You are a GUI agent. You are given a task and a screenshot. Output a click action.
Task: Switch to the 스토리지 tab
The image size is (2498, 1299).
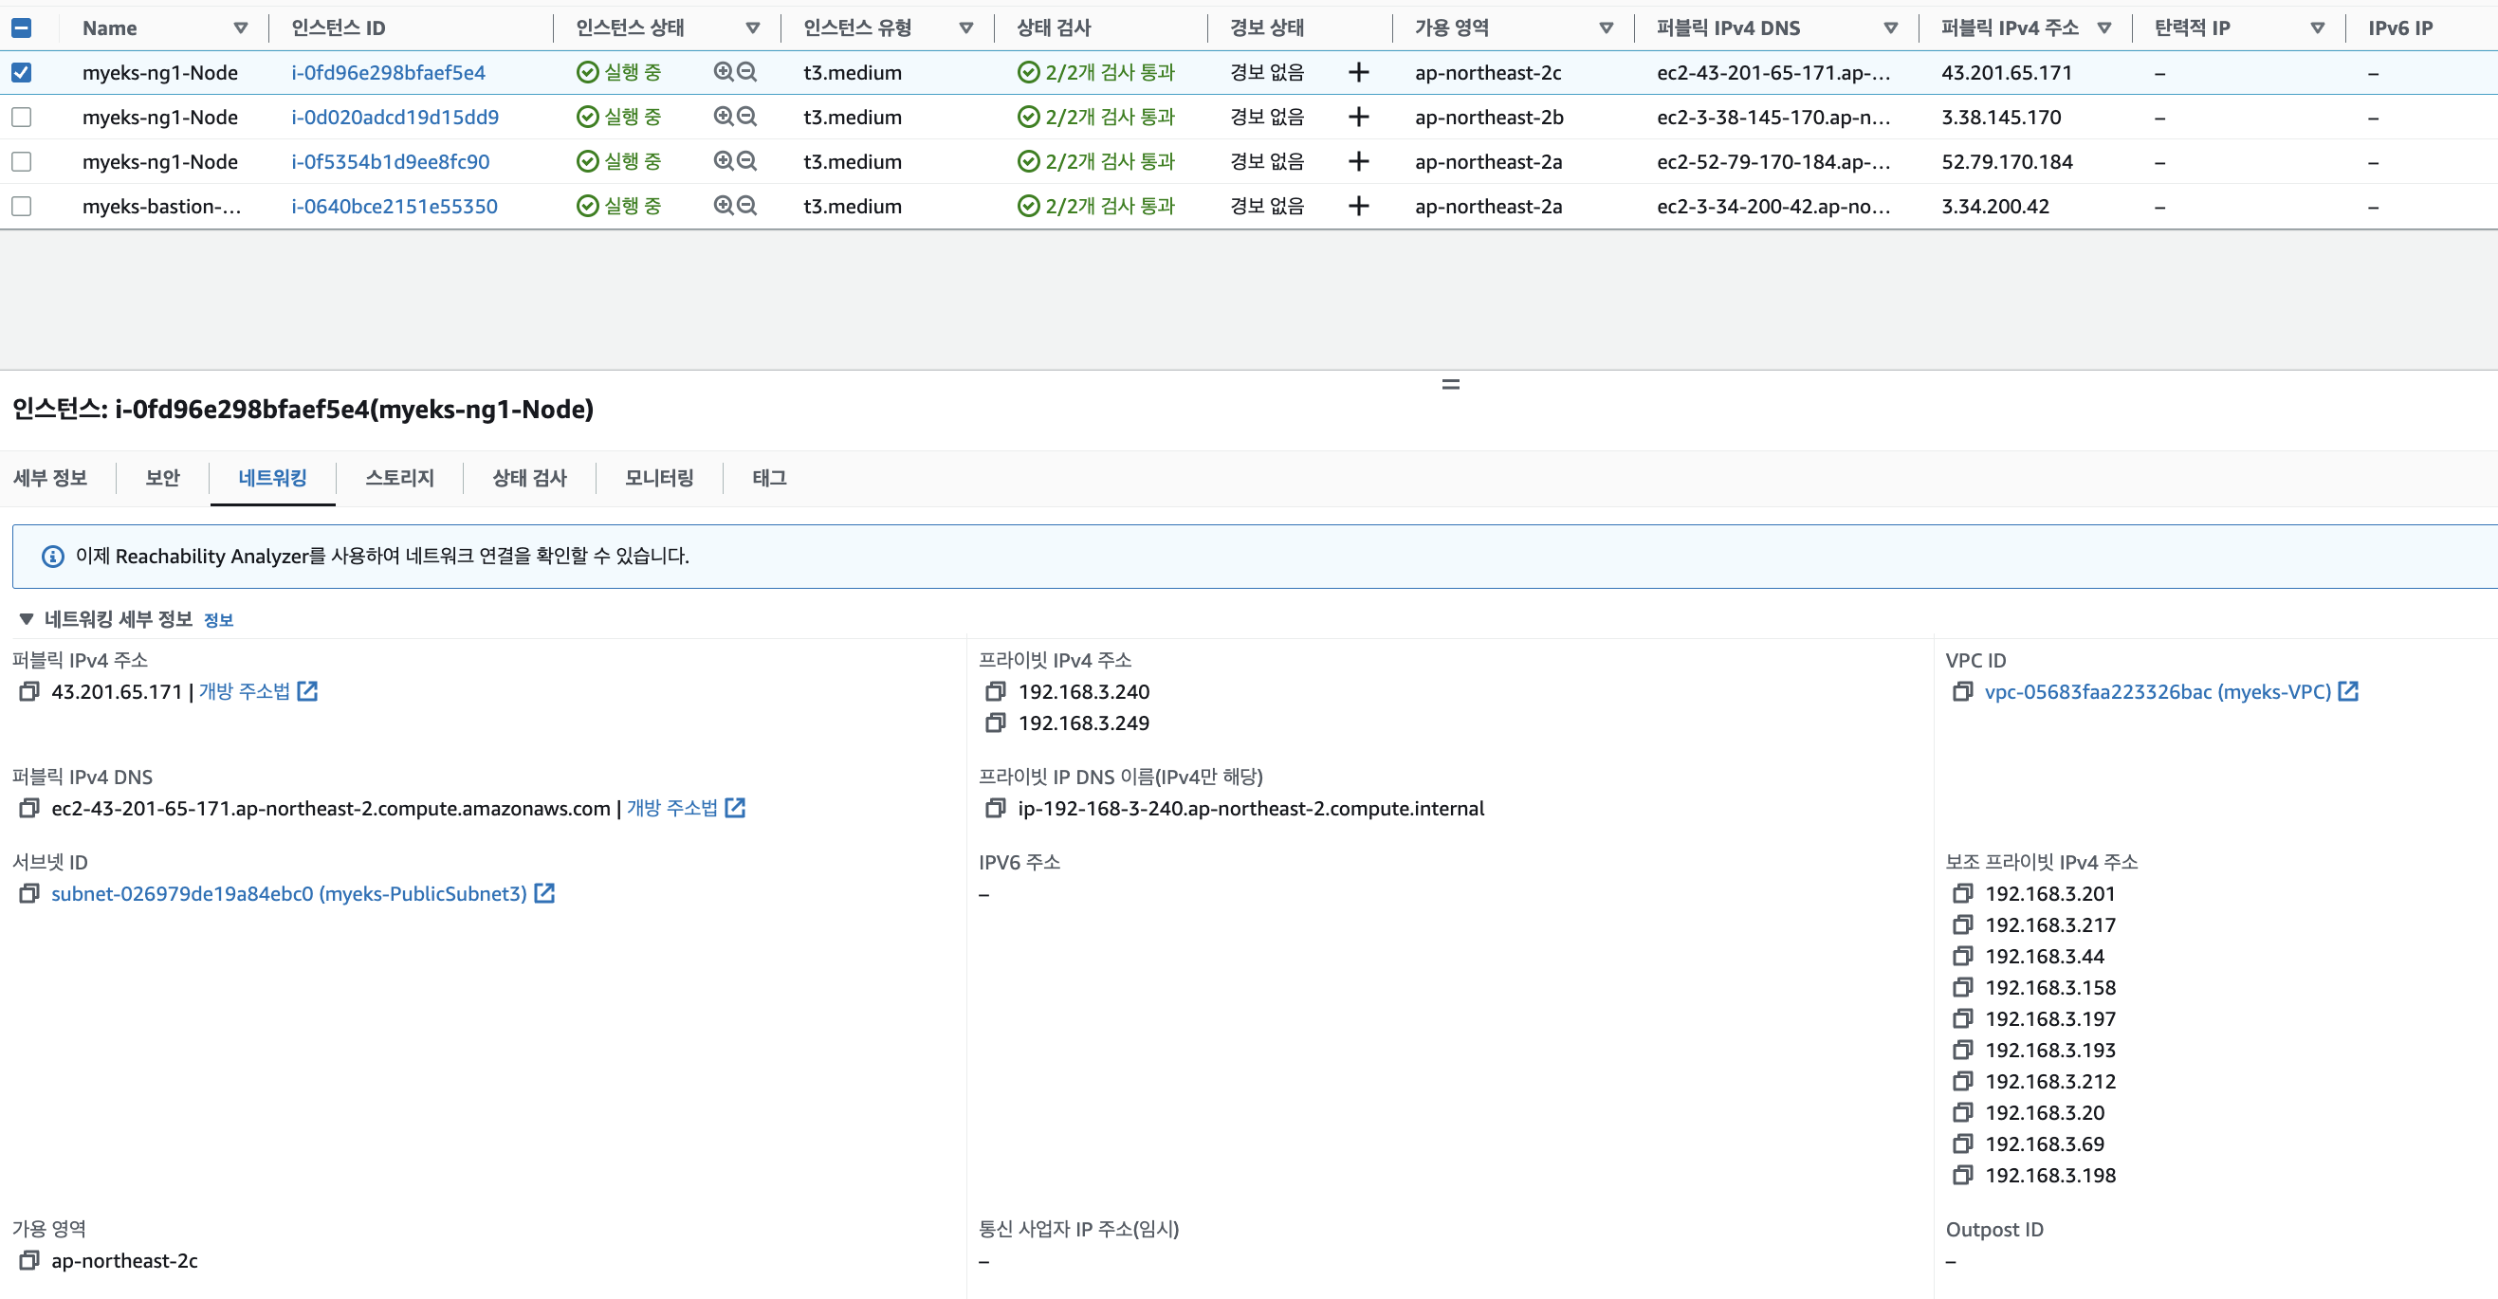[x=398, y=478]
